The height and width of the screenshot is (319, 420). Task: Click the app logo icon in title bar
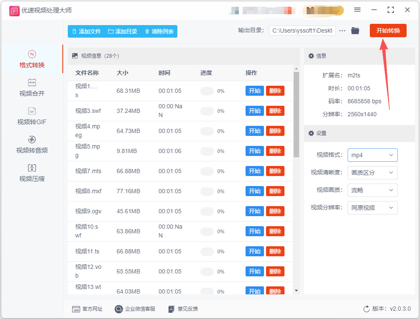(x=14, y=11)
